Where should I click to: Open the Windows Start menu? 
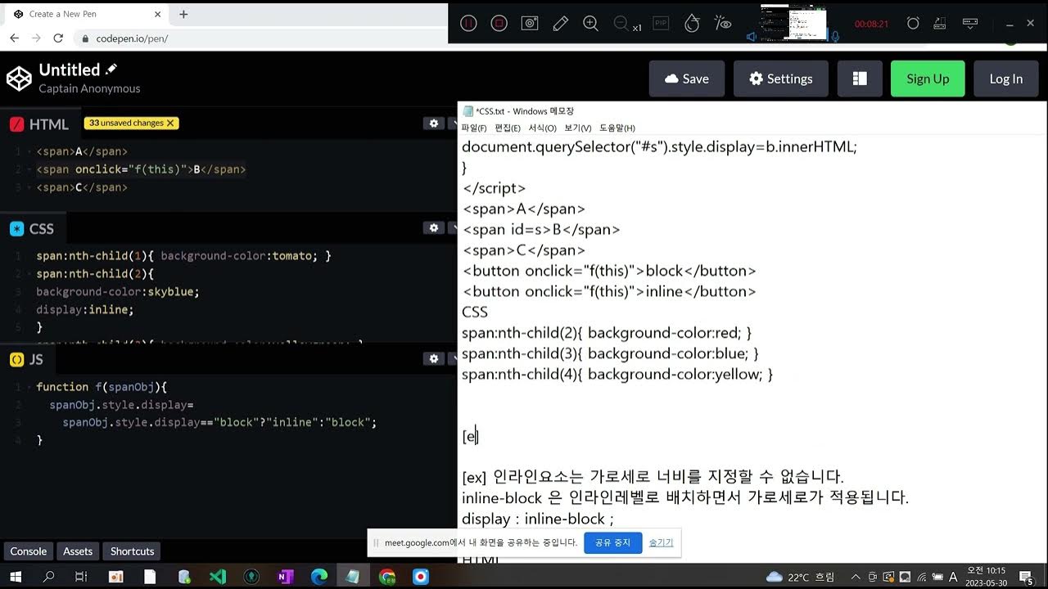[16, 577]
